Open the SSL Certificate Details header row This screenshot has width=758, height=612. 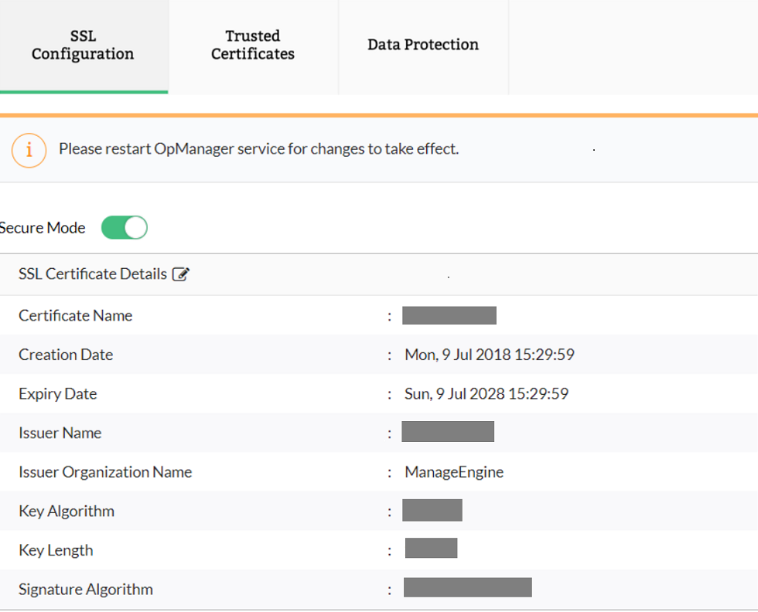[91, 274]
